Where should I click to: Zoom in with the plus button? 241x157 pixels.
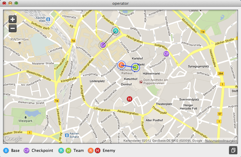[x=13, y=19]
